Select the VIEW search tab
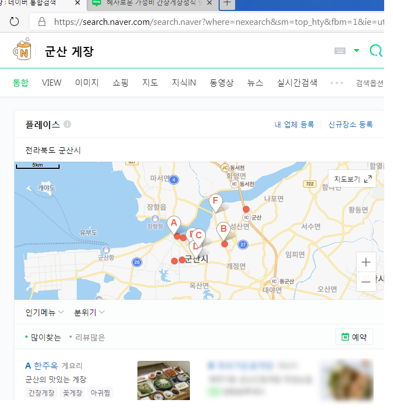The height and width of the screenshot is (410, 393). click(51, 83)
